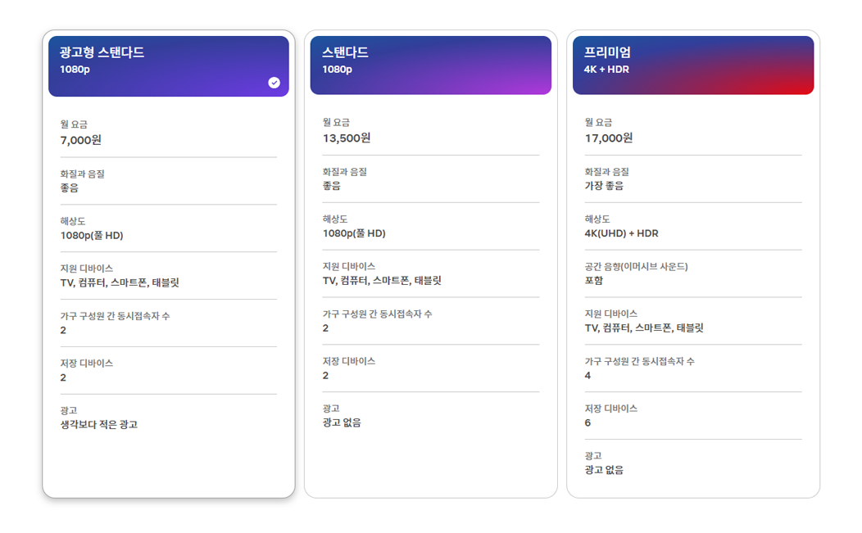Click 월 요금 label in 프리미엄 card
The width and height of the screenshot is (862, 533).
click(x=598, y=122)
